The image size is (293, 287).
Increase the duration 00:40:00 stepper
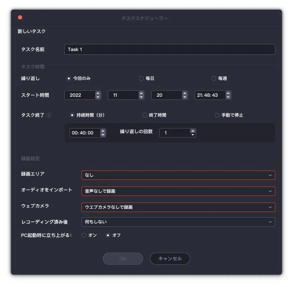tap(103, 131)
